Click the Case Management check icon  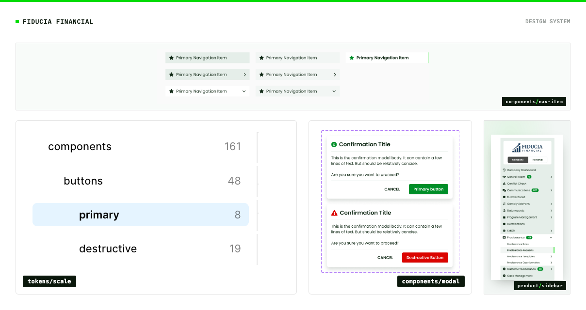click(504, 276)
